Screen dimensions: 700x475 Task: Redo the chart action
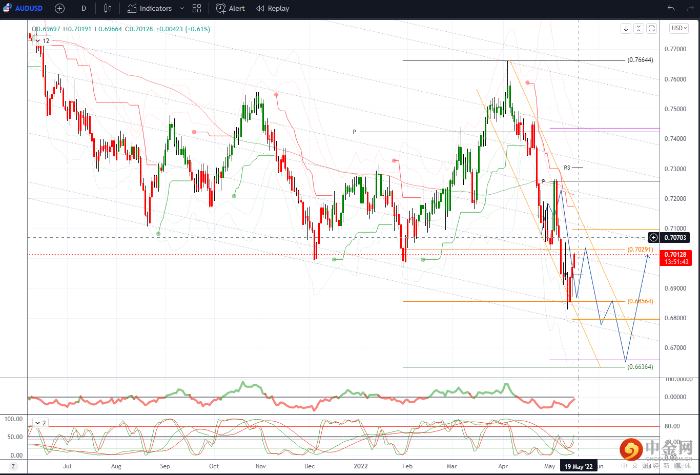pos(690,8)
